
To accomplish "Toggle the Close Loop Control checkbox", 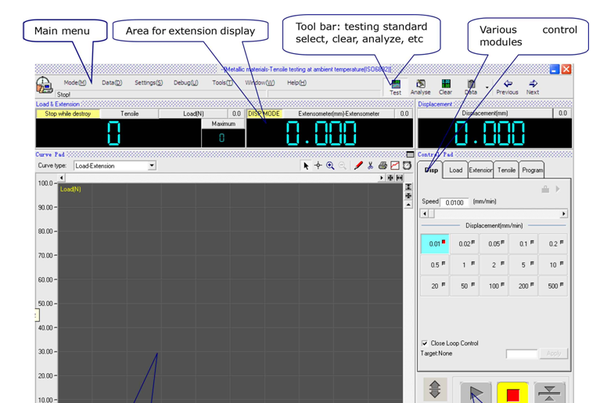I will [425, 344].
